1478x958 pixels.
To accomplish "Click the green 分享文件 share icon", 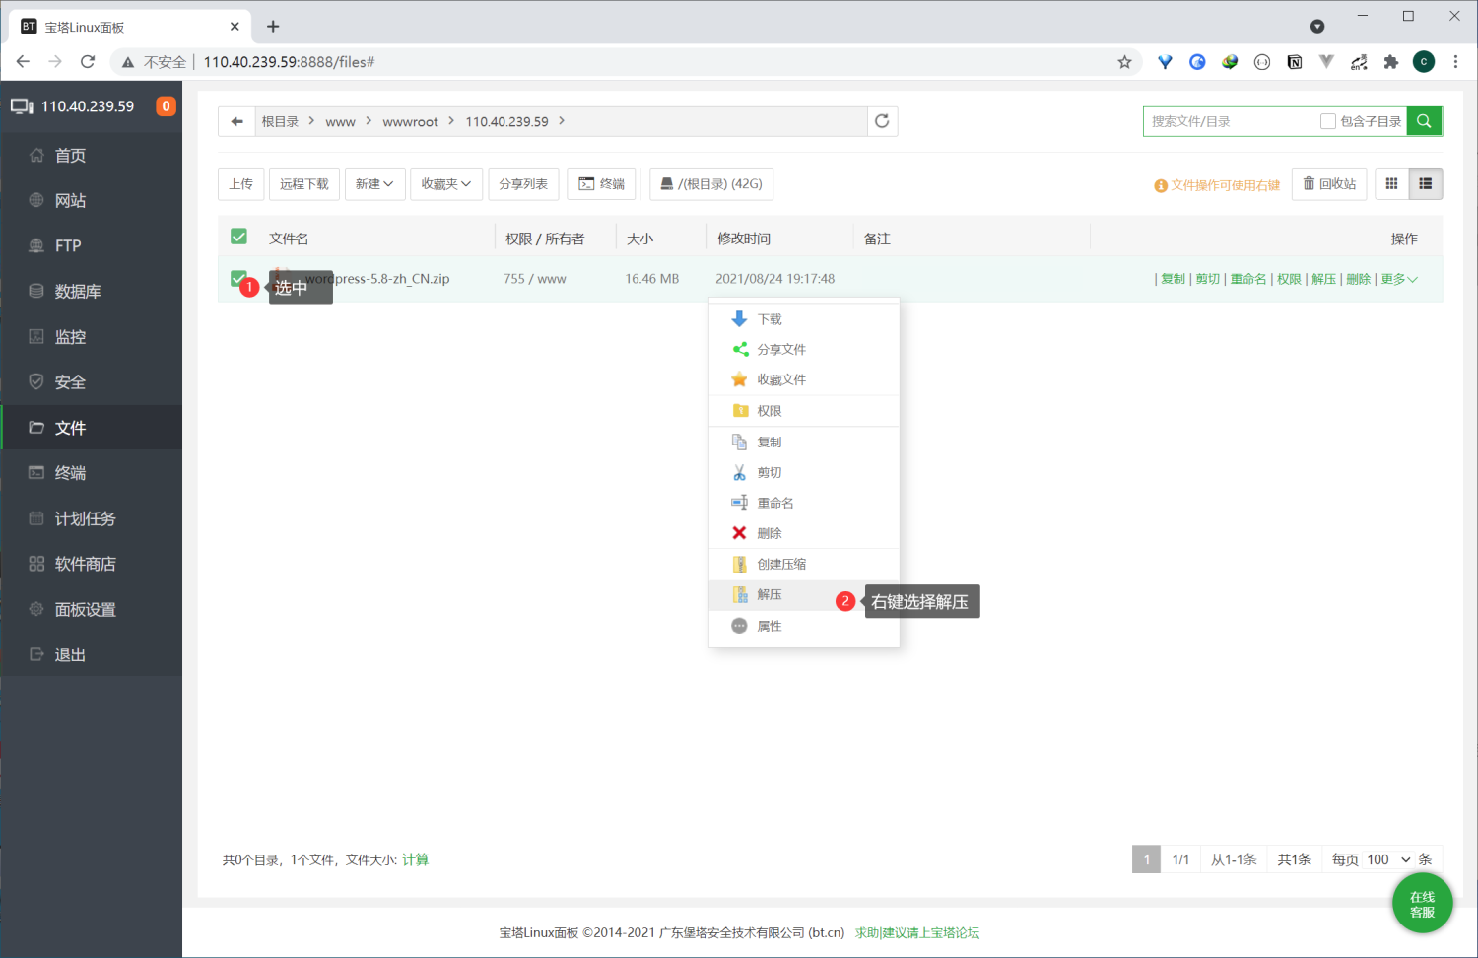I will (x=739, y=349).
